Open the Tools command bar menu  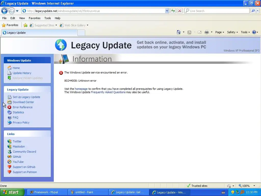[245, 32]
